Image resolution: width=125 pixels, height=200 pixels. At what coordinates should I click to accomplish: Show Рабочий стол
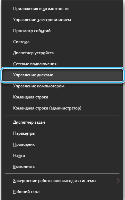click(62, 192)
